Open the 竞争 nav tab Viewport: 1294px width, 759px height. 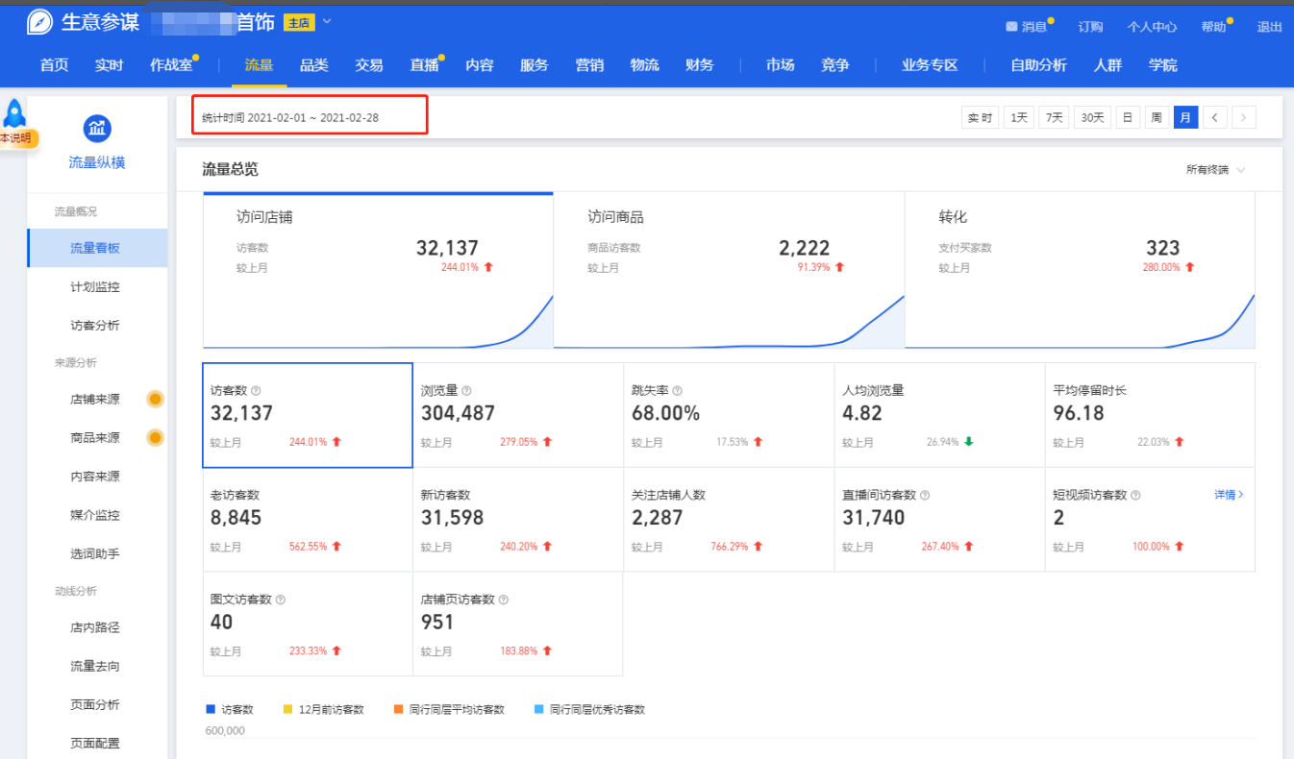[x=835, y=65]
